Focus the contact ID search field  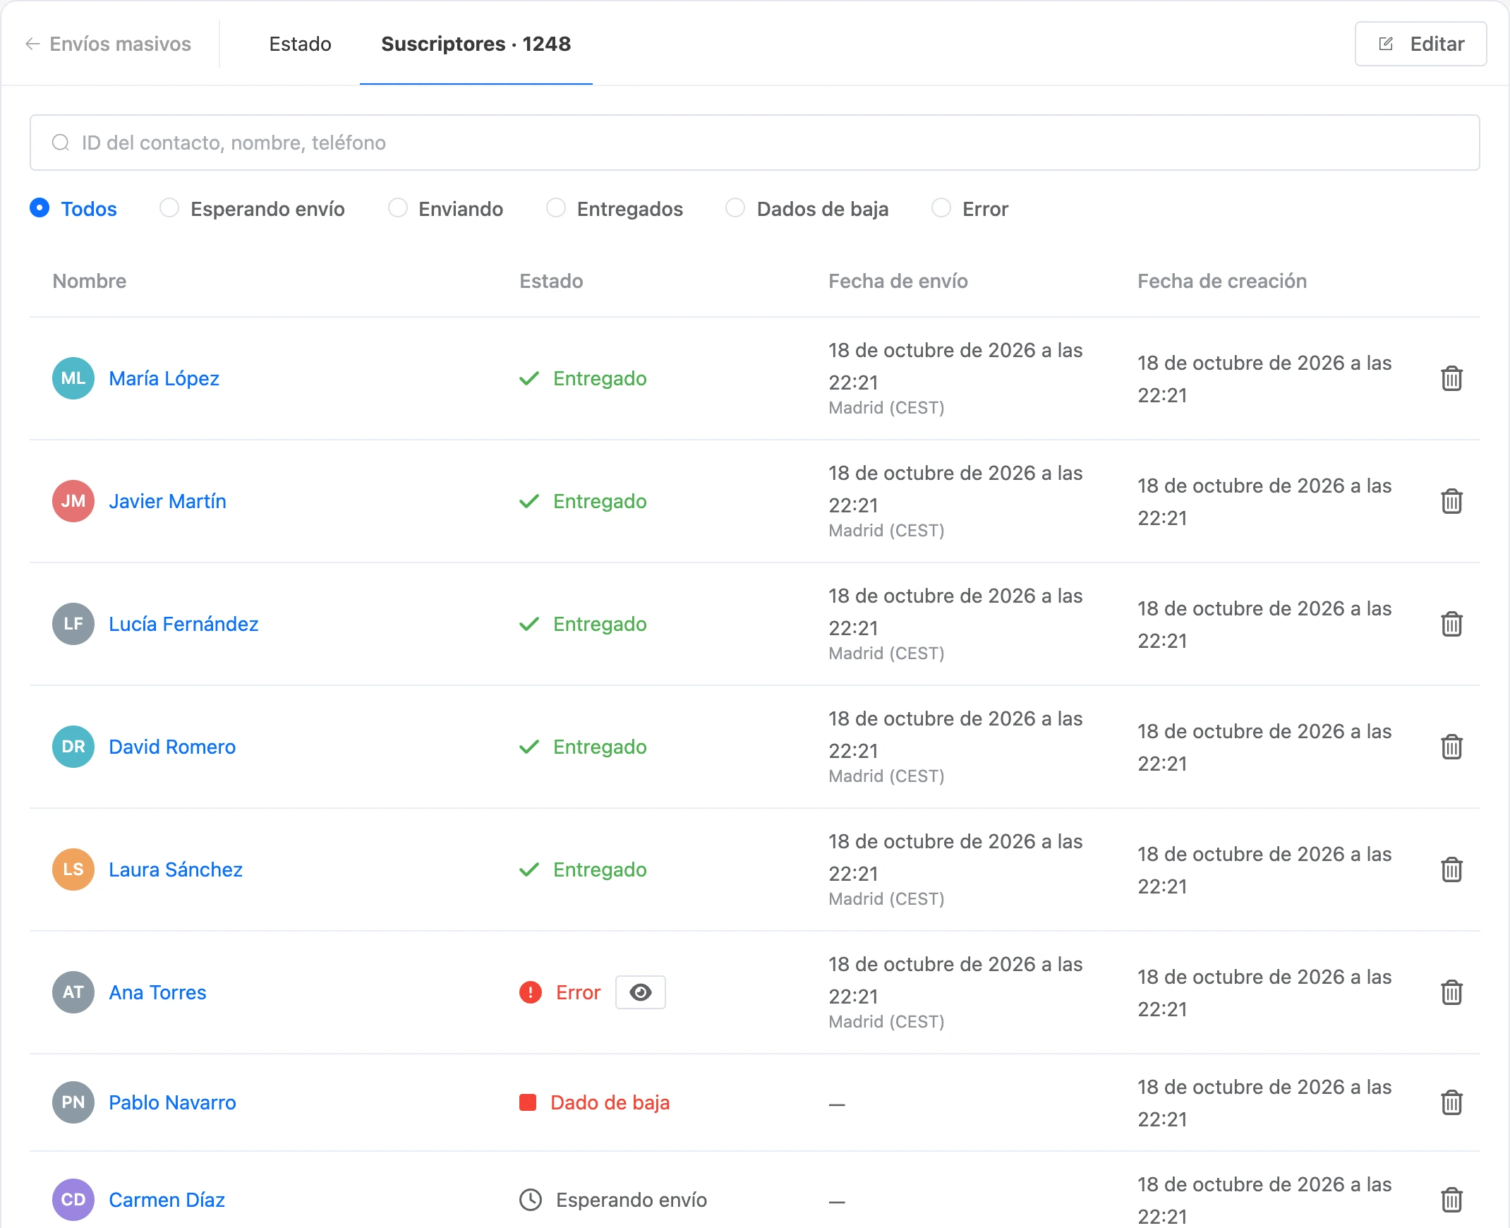pos(754,142)
